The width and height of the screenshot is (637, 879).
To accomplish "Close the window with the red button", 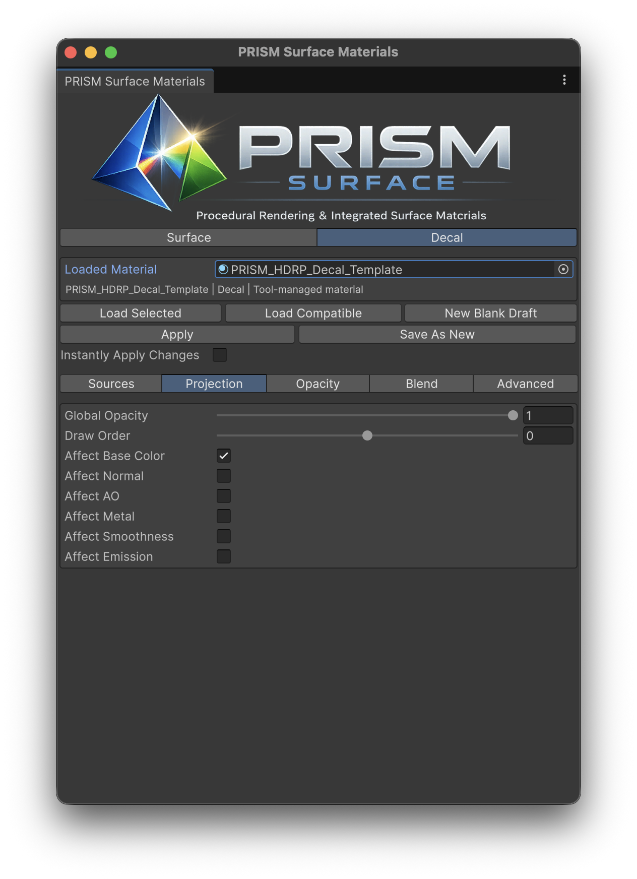I will click(x=71, y=52).
